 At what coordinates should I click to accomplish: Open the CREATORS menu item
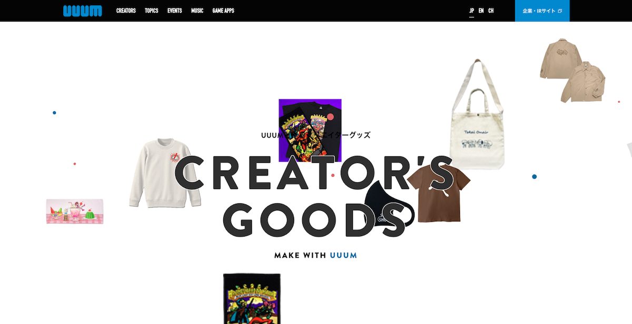click(126, 11)
